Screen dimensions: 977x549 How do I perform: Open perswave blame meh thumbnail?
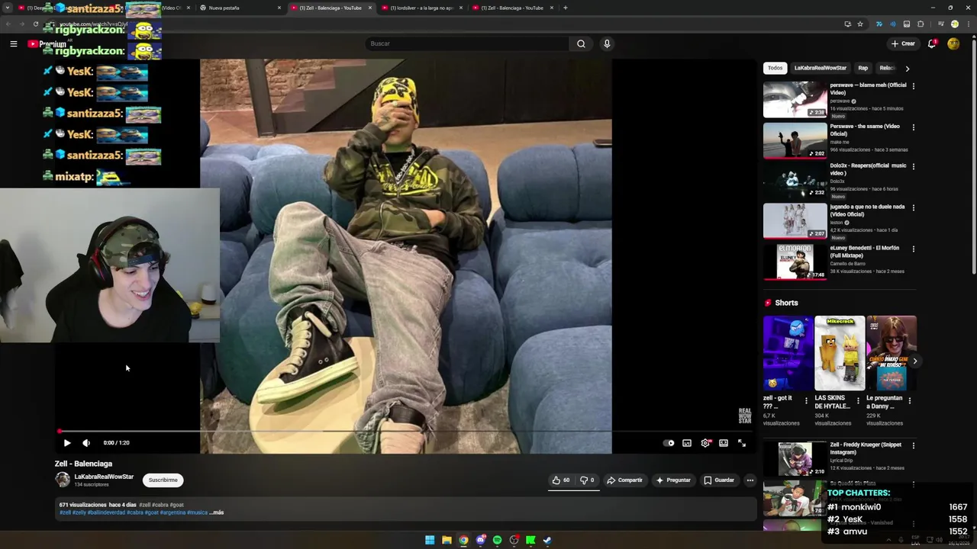(x=795, y=100)
